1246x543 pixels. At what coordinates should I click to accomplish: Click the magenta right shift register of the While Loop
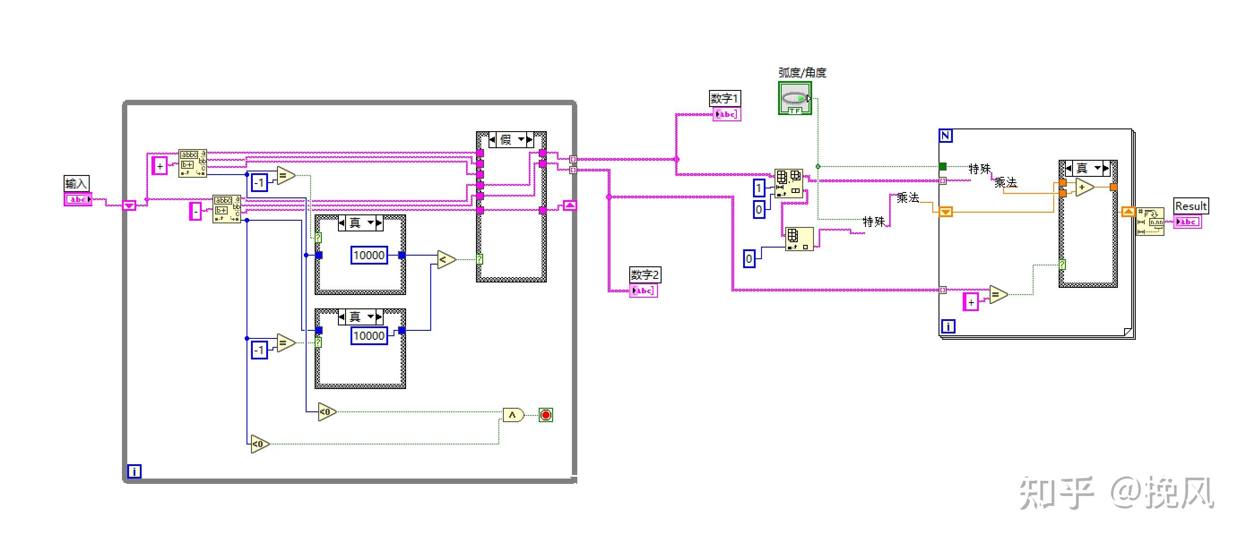coord(570,206)
